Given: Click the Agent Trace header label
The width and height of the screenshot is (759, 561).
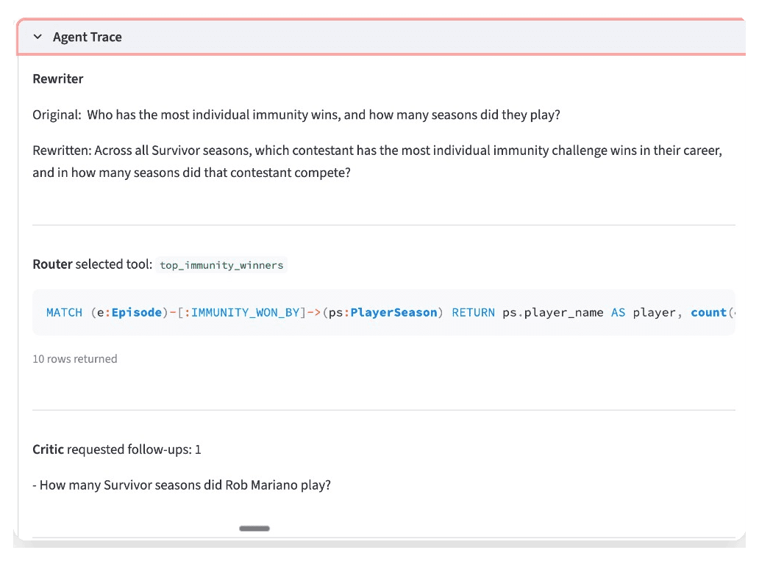Looking at the screenshot, I should coord(87,37).
